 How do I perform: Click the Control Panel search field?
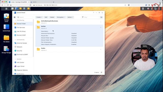(25, 17)
